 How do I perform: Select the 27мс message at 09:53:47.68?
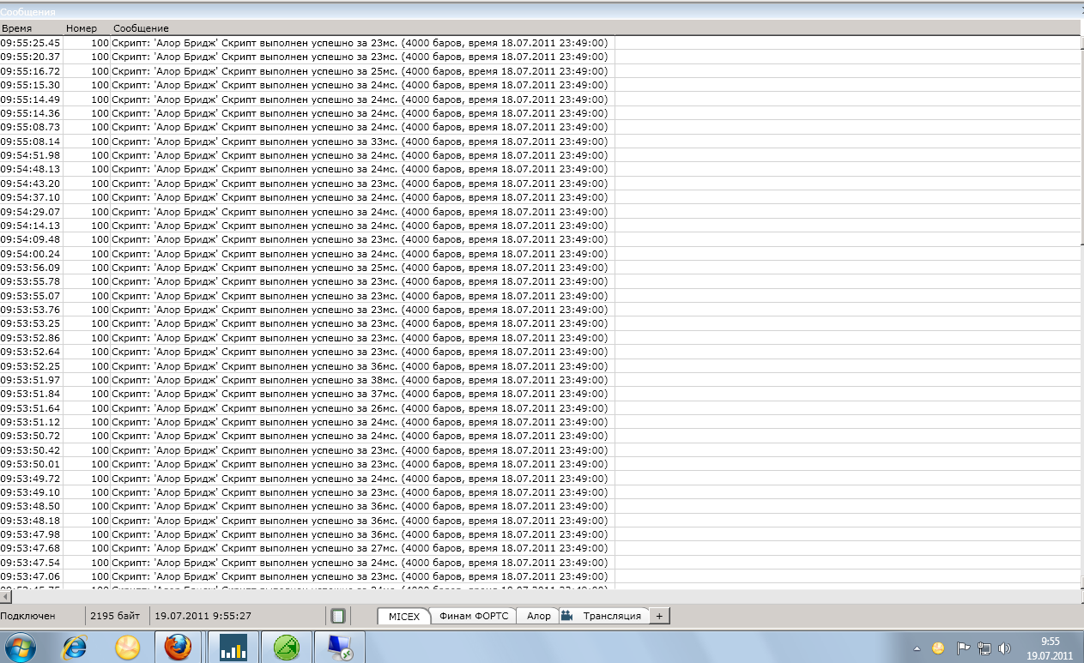click(362, 548)
